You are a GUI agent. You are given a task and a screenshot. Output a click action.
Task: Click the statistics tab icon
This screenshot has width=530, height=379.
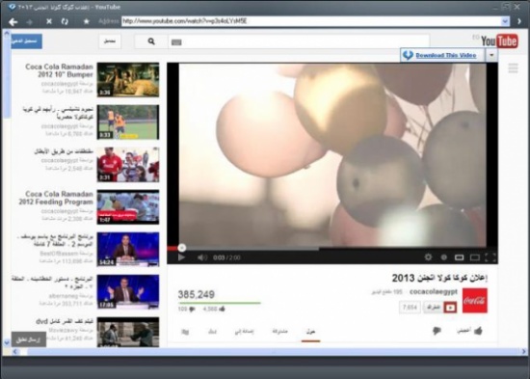tap(212, 332)
